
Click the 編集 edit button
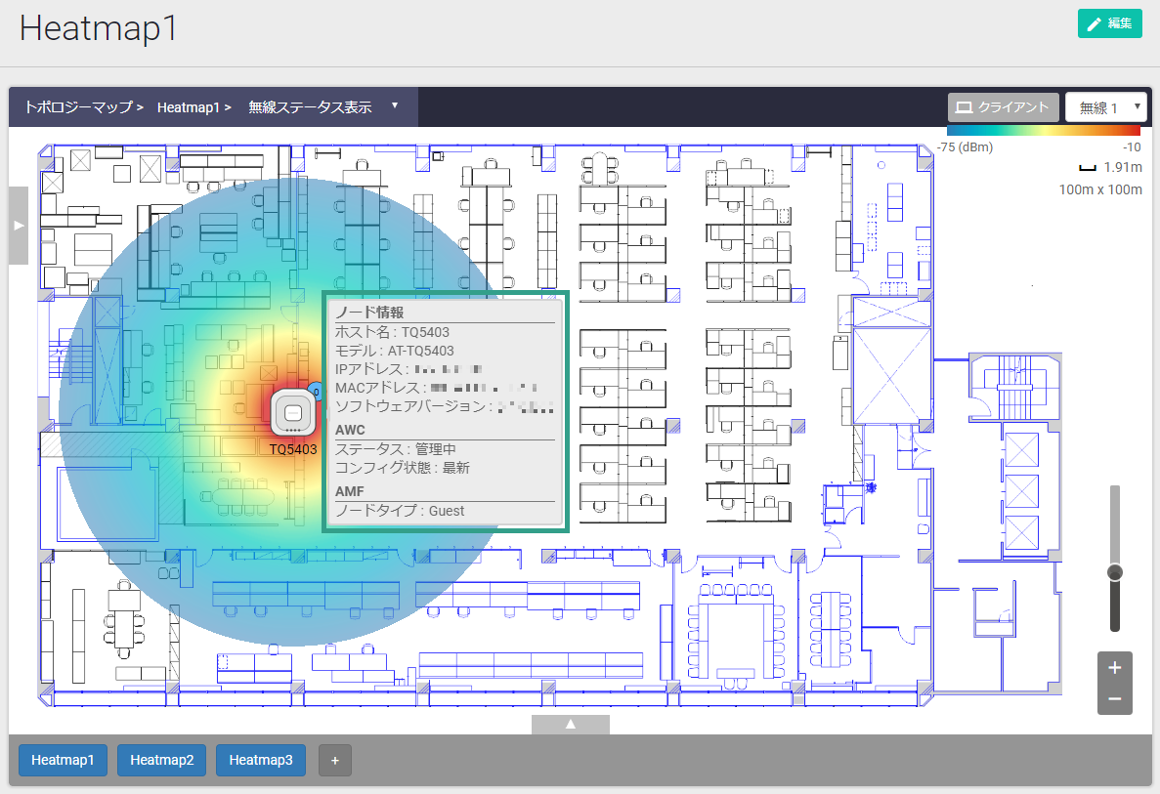click(x=1109, y=23)
